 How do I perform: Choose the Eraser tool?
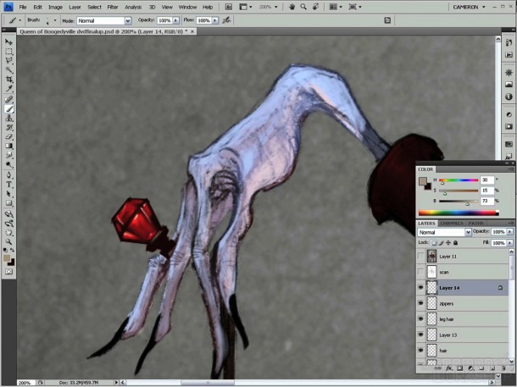(9, 136)
